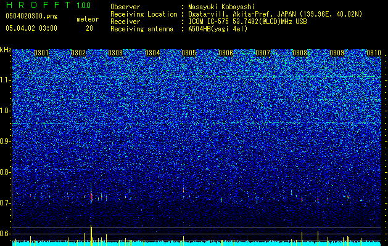Image resolution: width=388 pixels, height=246 pixels.
Task: Select the 0309 time marker
Action: (337, 53)
